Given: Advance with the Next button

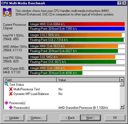Looking at the screenshot, I should (90, 118).
